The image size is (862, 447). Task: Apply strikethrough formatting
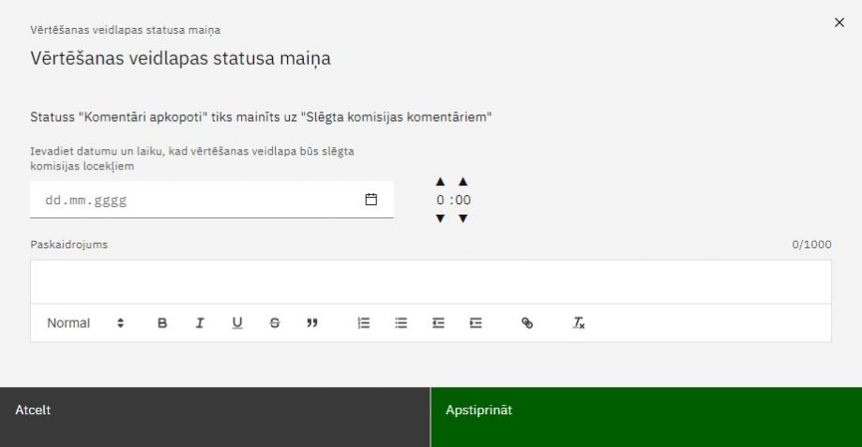(x=274, y=323)
